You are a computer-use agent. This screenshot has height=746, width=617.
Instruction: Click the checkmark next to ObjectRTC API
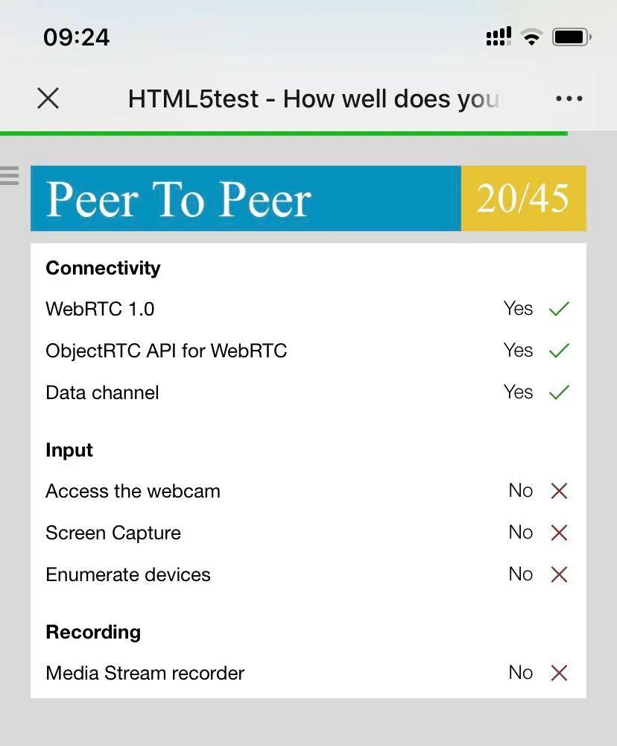[559, 351]
